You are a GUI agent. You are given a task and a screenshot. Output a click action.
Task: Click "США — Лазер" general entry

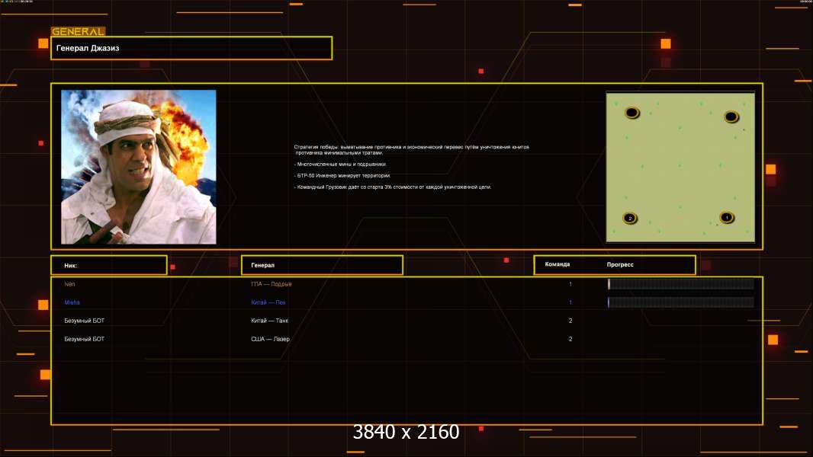(270, 339)
